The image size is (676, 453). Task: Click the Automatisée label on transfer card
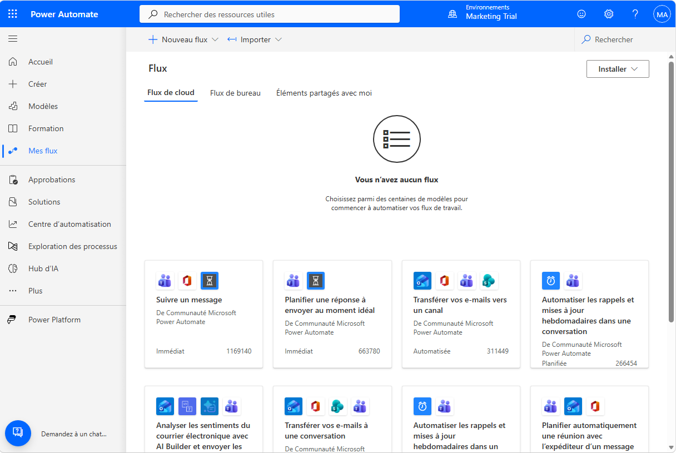(x=432, y=351)
